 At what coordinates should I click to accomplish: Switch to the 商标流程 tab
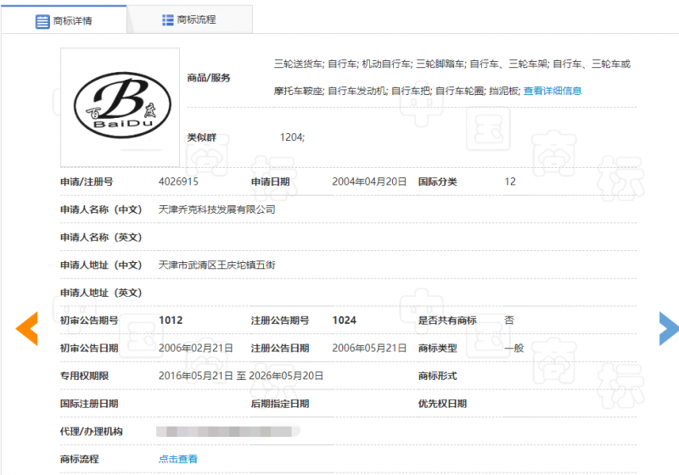[189, 20]
